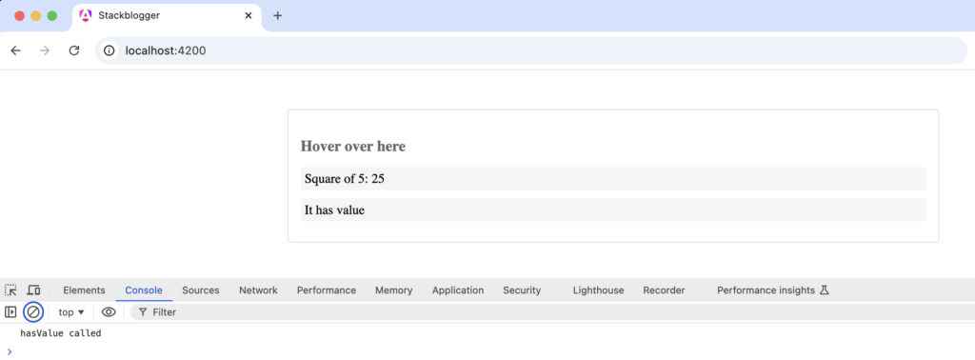Show the console sidebar panel icon
Image resolution: width=975 pixels, height=360 pixels.
[x=10, y=312]
